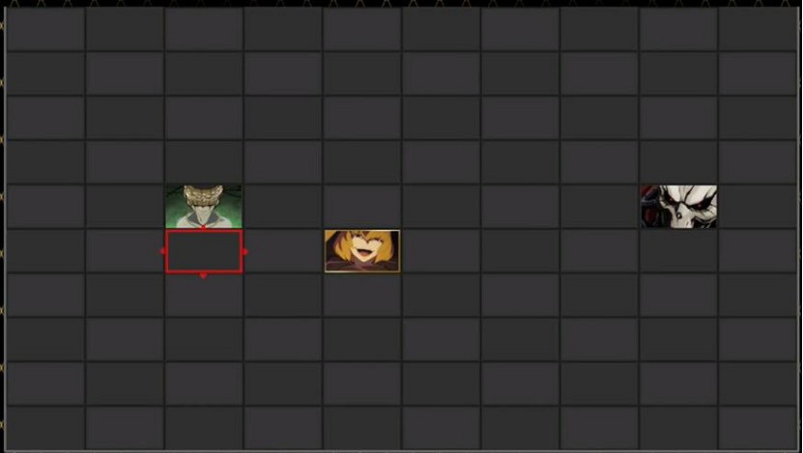Select empty cell directly left of skull portrait
The image size is (803, 453).
(x=600, y=207)
